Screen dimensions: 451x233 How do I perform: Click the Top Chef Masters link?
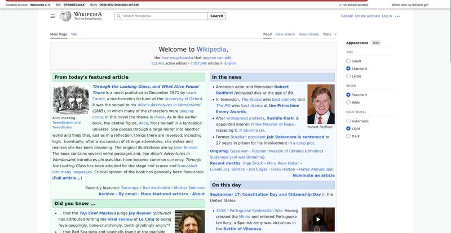tap(98, 213)
